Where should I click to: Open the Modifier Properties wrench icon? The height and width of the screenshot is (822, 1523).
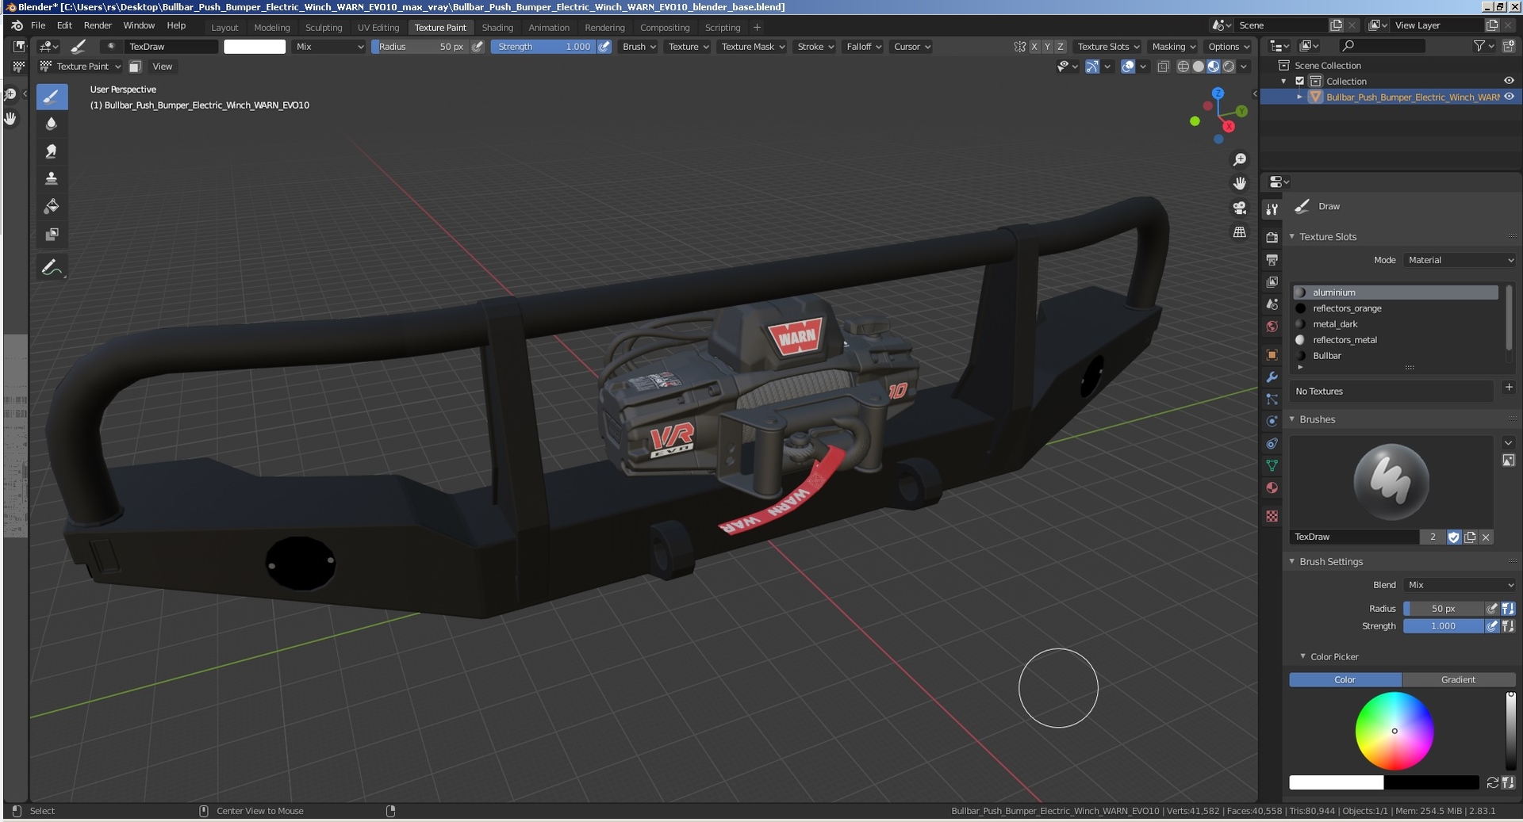pos(1272,378)
